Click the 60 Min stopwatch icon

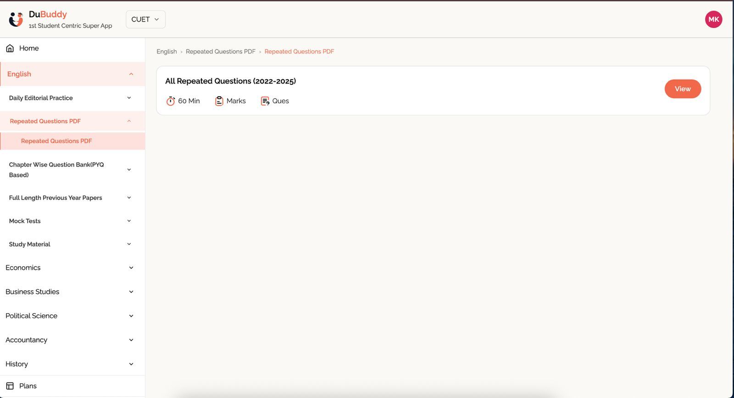tap(171, 101)
